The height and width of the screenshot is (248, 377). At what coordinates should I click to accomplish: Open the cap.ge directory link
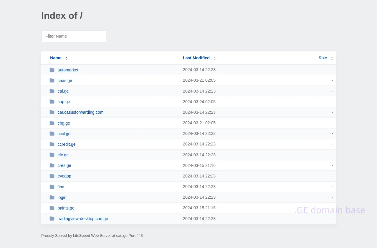(64, 102)
